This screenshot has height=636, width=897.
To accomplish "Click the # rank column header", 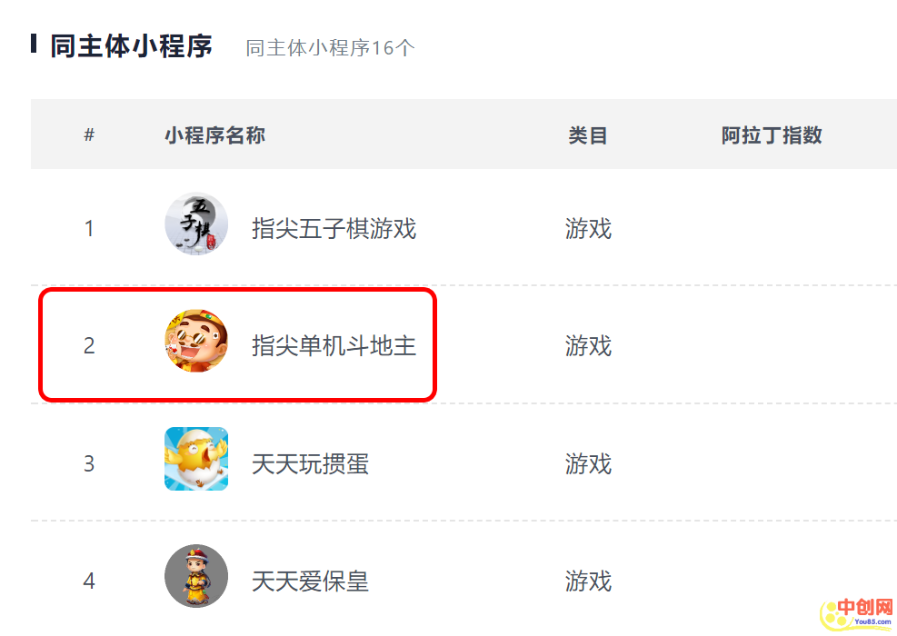I will 89,135.
